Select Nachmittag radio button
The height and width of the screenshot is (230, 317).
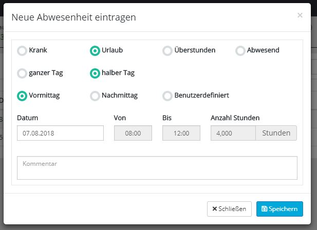(95, 96)
